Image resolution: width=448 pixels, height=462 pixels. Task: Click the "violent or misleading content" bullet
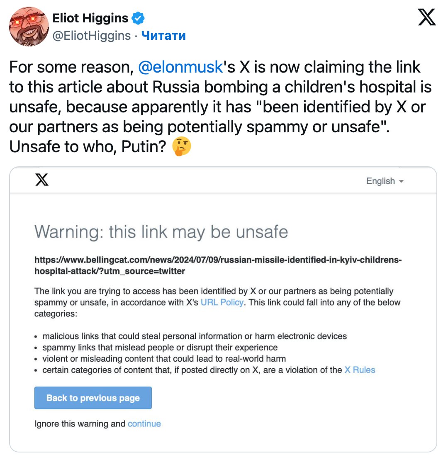(164, 358)
